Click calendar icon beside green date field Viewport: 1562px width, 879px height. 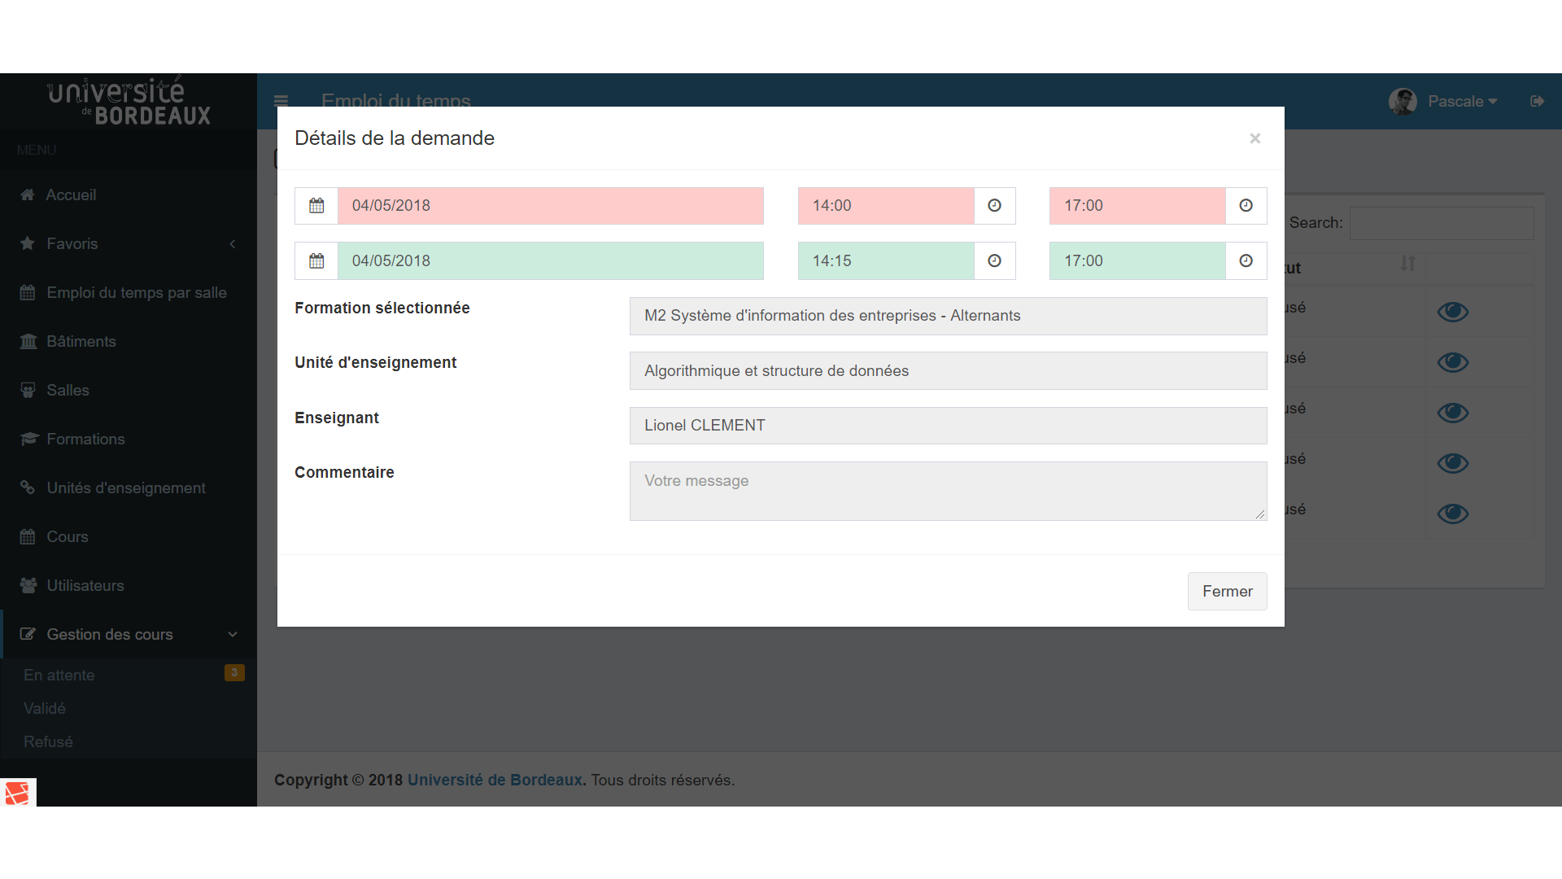[x=316, y=261]
